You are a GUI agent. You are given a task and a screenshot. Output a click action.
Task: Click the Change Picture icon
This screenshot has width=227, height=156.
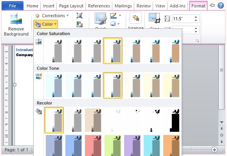tap(79, 24)
